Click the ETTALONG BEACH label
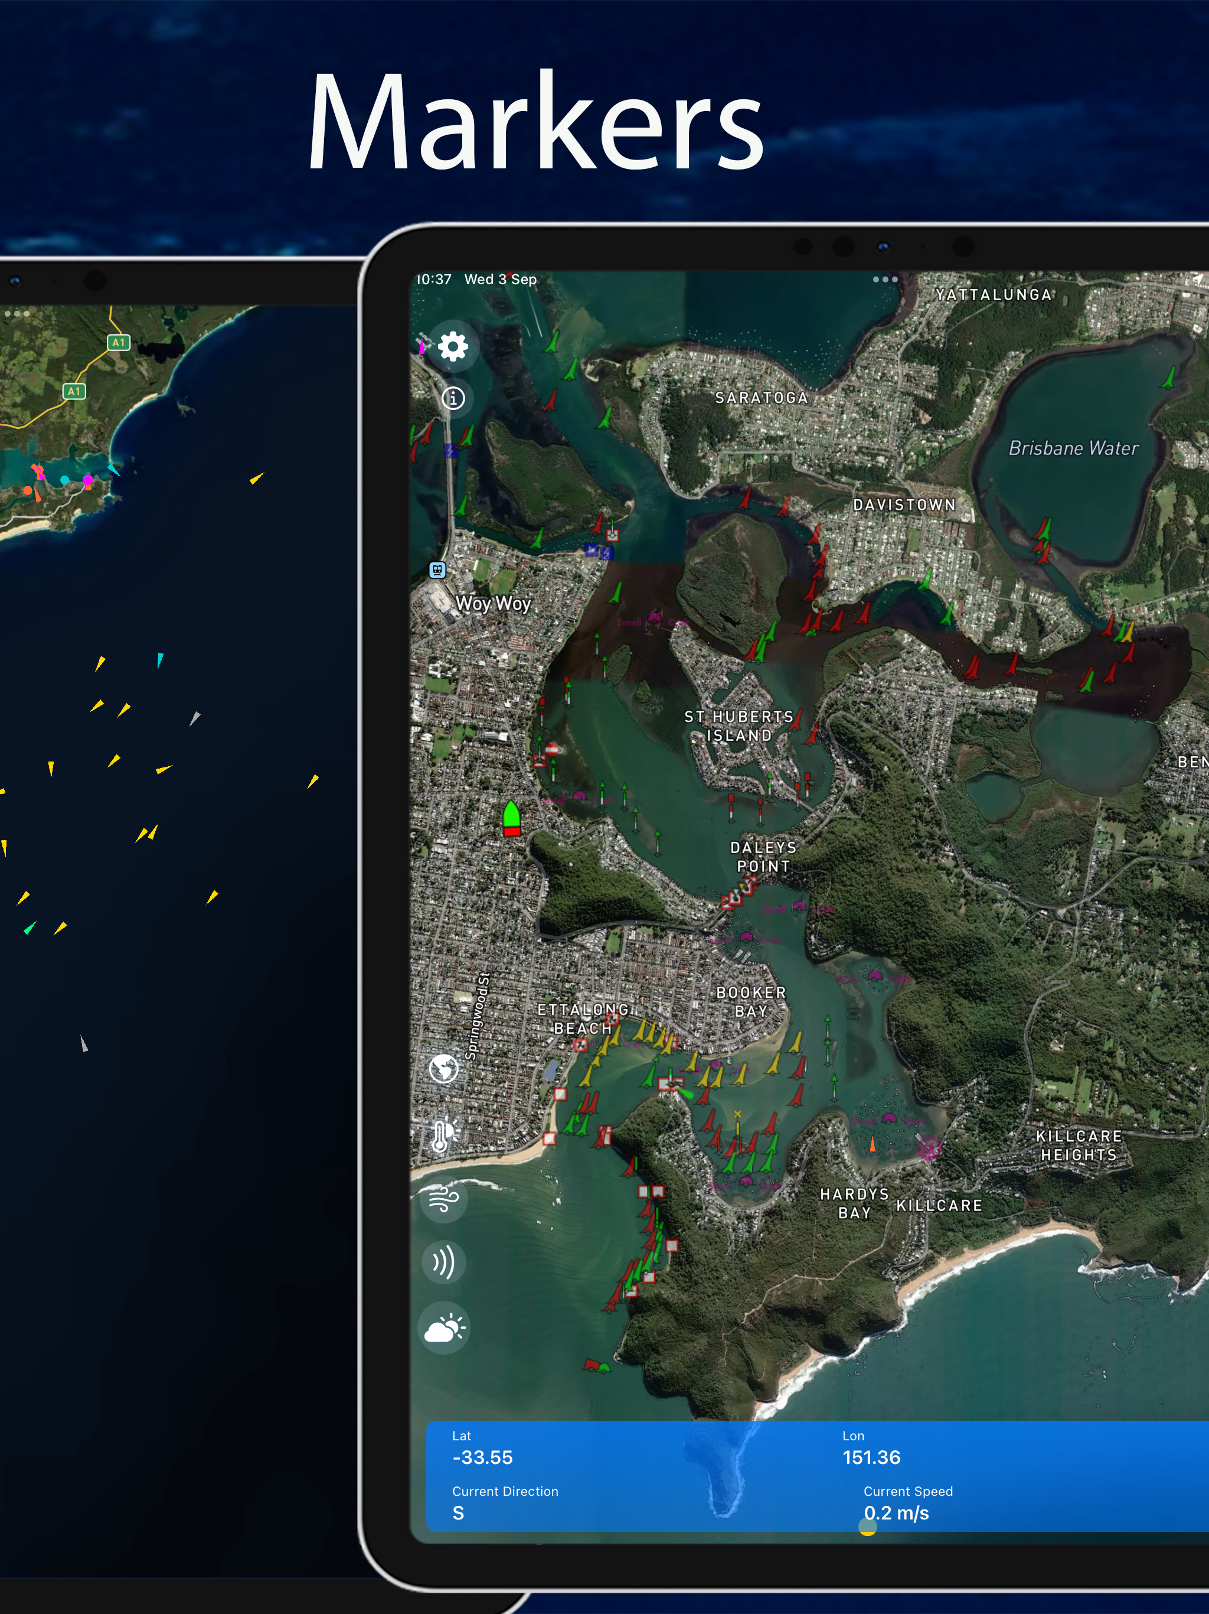The width and height of the screenshot is (1209, 1614). click(583, 1018)
